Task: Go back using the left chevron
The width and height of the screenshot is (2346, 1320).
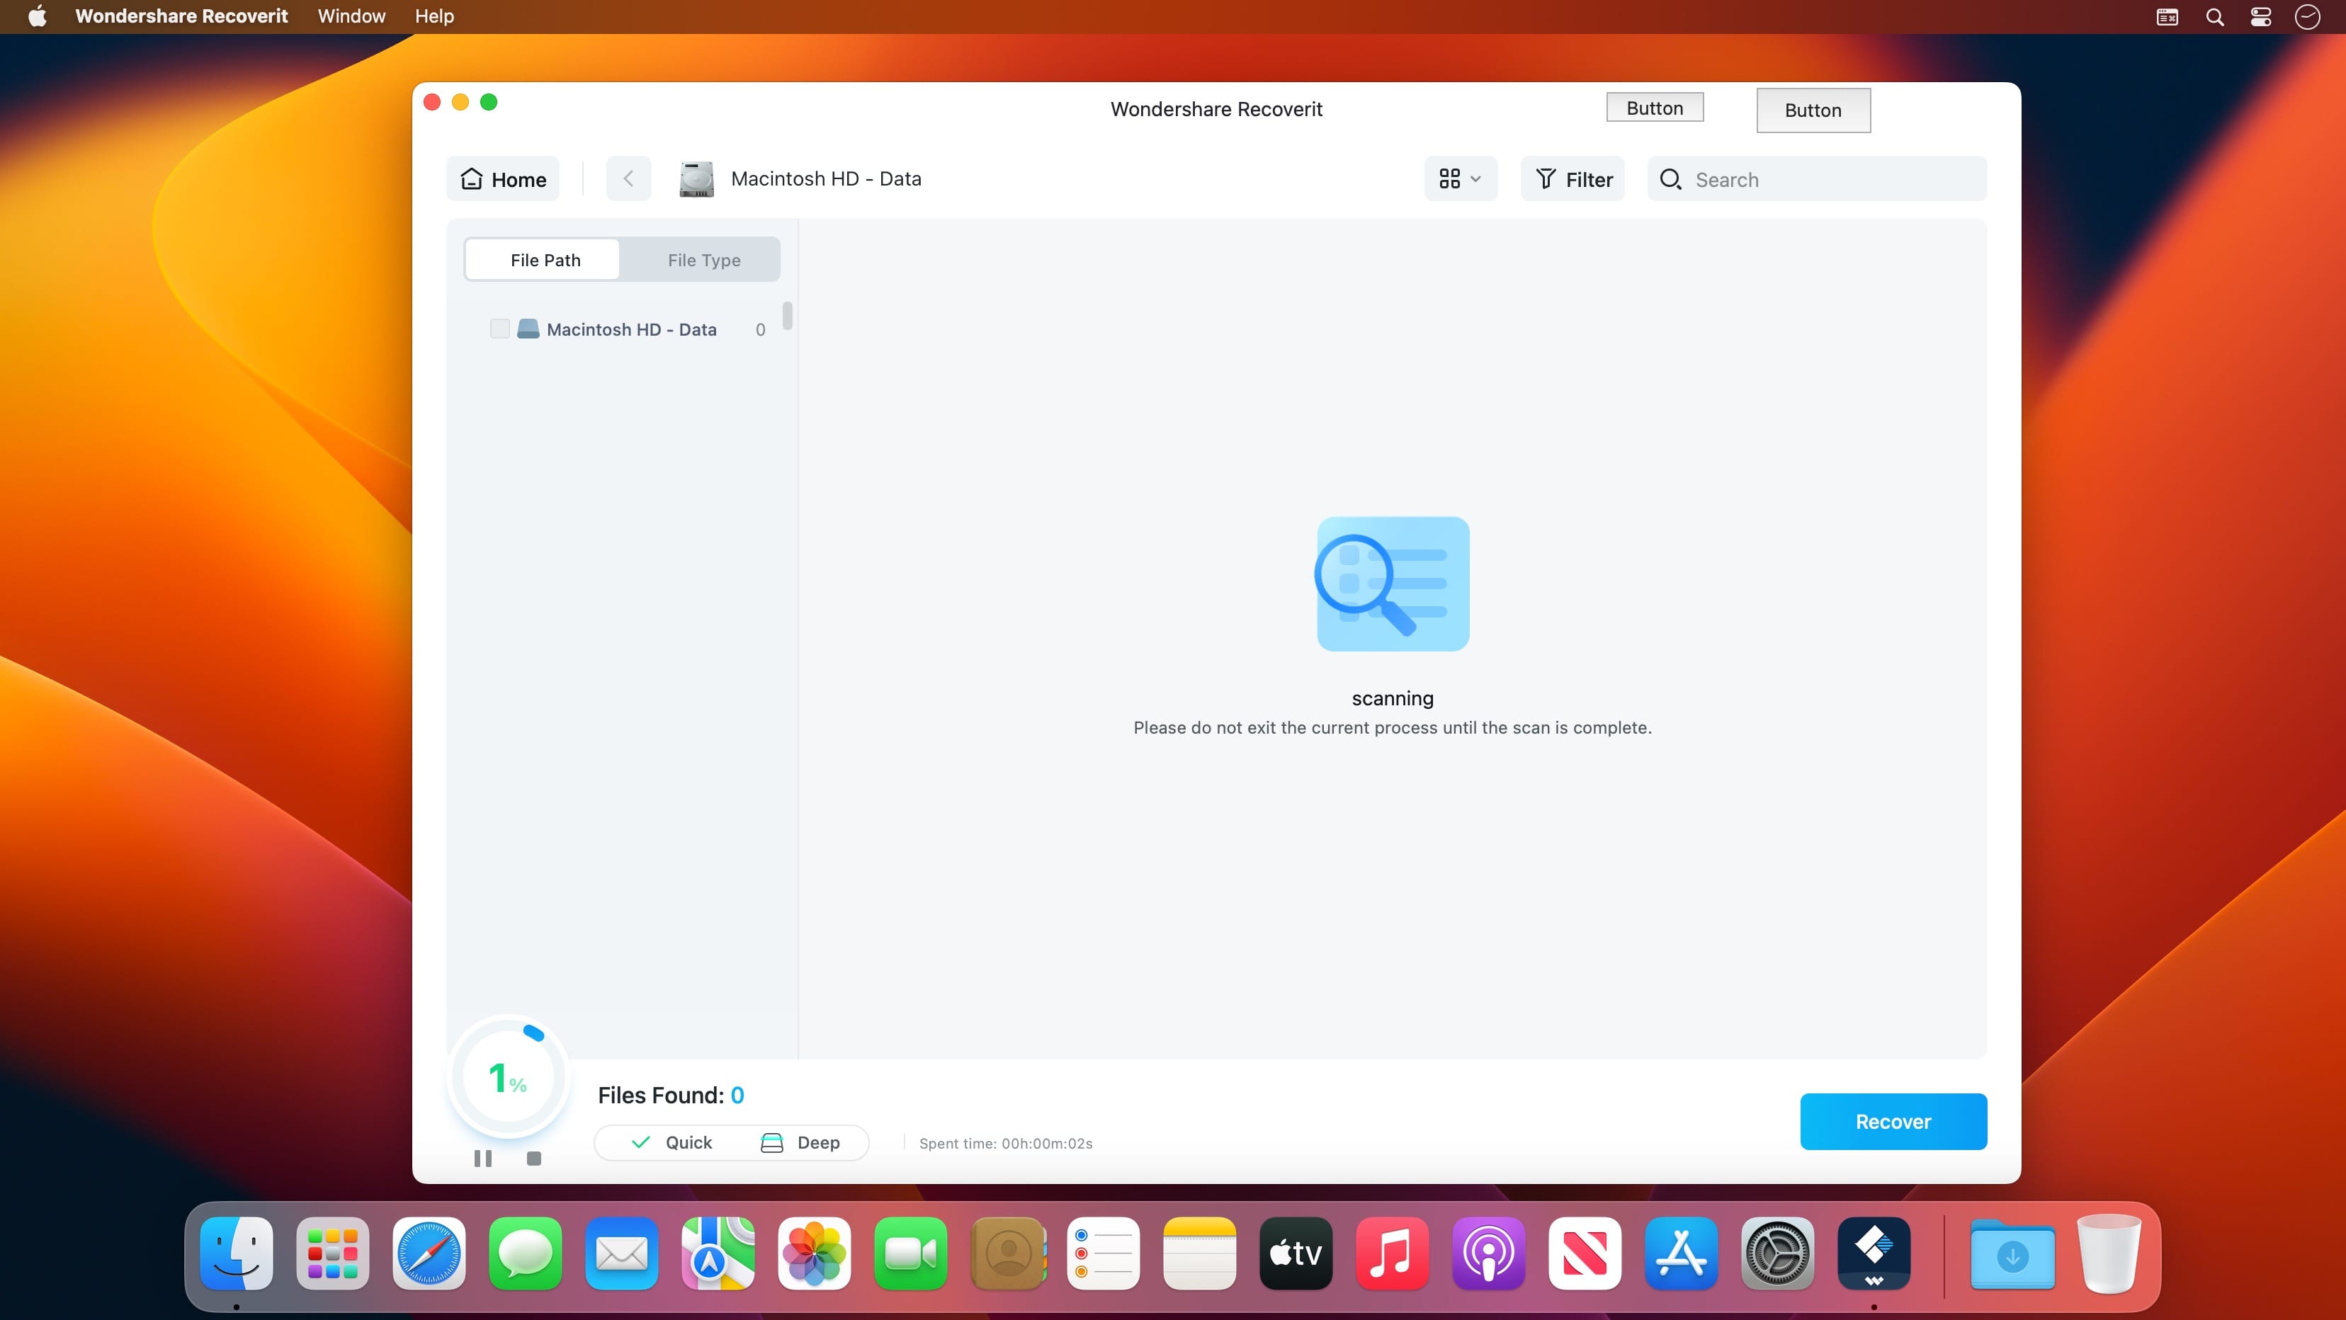Action: tap(628, 178)
